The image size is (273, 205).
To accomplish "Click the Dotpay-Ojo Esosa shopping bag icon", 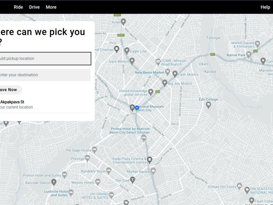I will click(239, 186).
